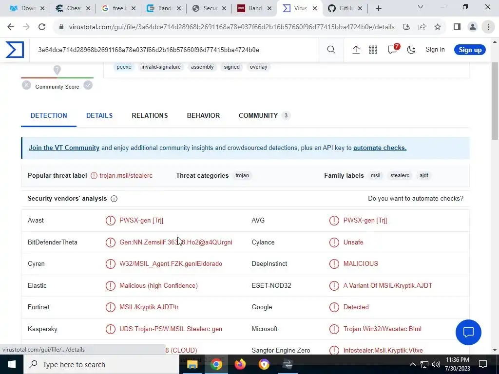The height and width of the screenshot is (374, 499).
Task: Click the alert icon next to Microsoft
Action: click(334, 329)
